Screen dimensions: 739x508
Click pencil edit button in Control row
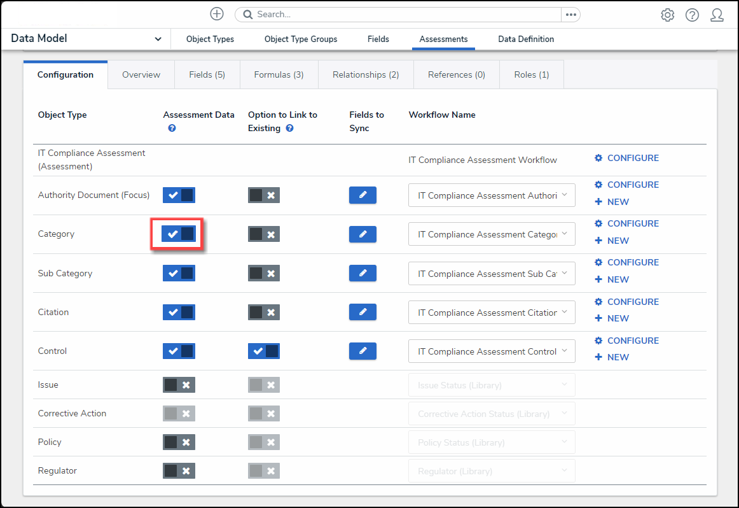click(x=363, y=351)
